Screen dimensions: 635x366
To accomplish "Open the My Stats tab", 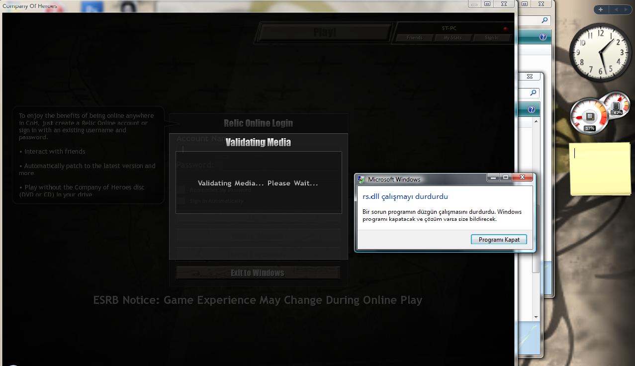I will [x=453, y=38].
